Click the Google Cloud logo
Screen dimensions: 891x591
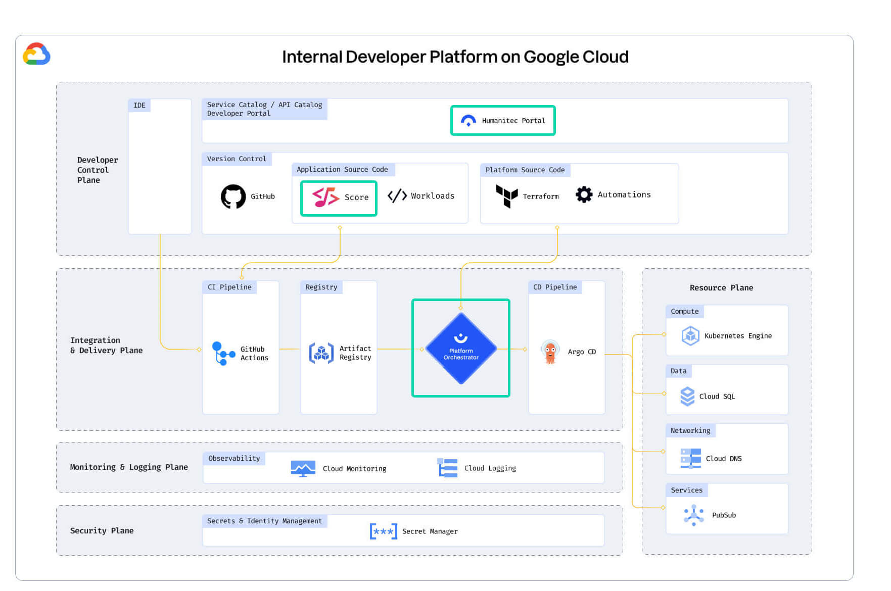36,54
